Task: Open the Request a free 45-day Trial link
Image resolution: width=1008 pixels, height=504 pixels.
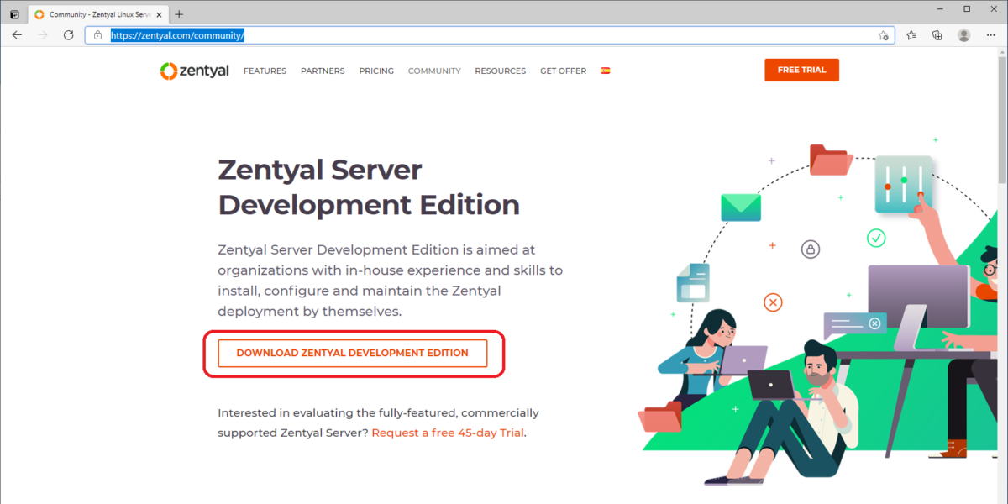Action: [447, 433]
